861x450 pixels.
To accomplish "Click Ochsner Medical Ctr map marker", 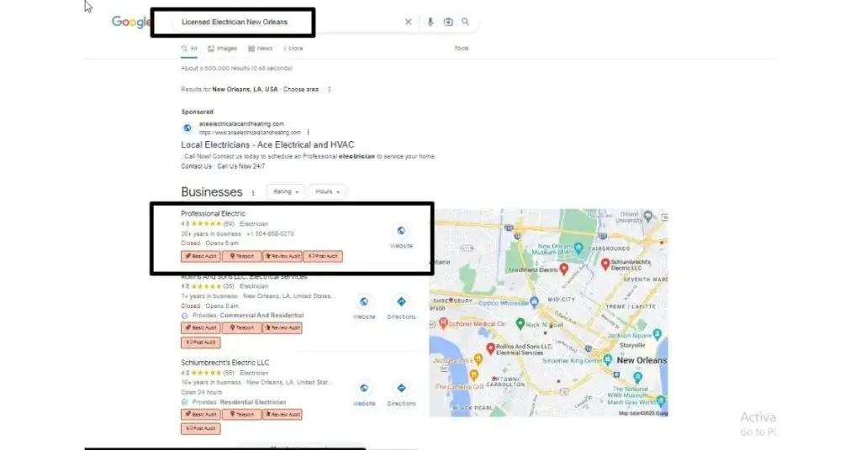I will coord(443,323).
